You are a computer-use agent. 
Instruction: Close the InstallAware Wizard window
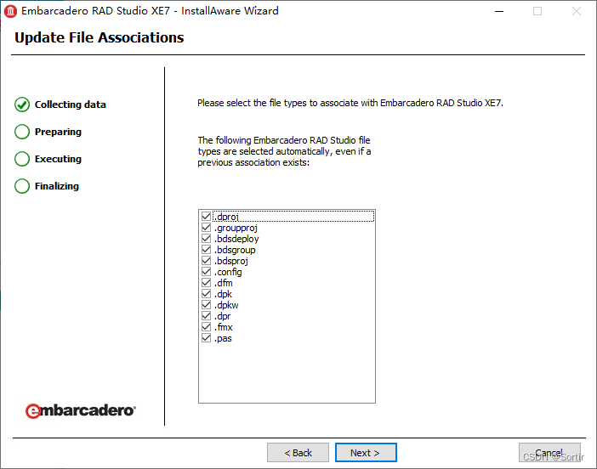click(577, 11)
